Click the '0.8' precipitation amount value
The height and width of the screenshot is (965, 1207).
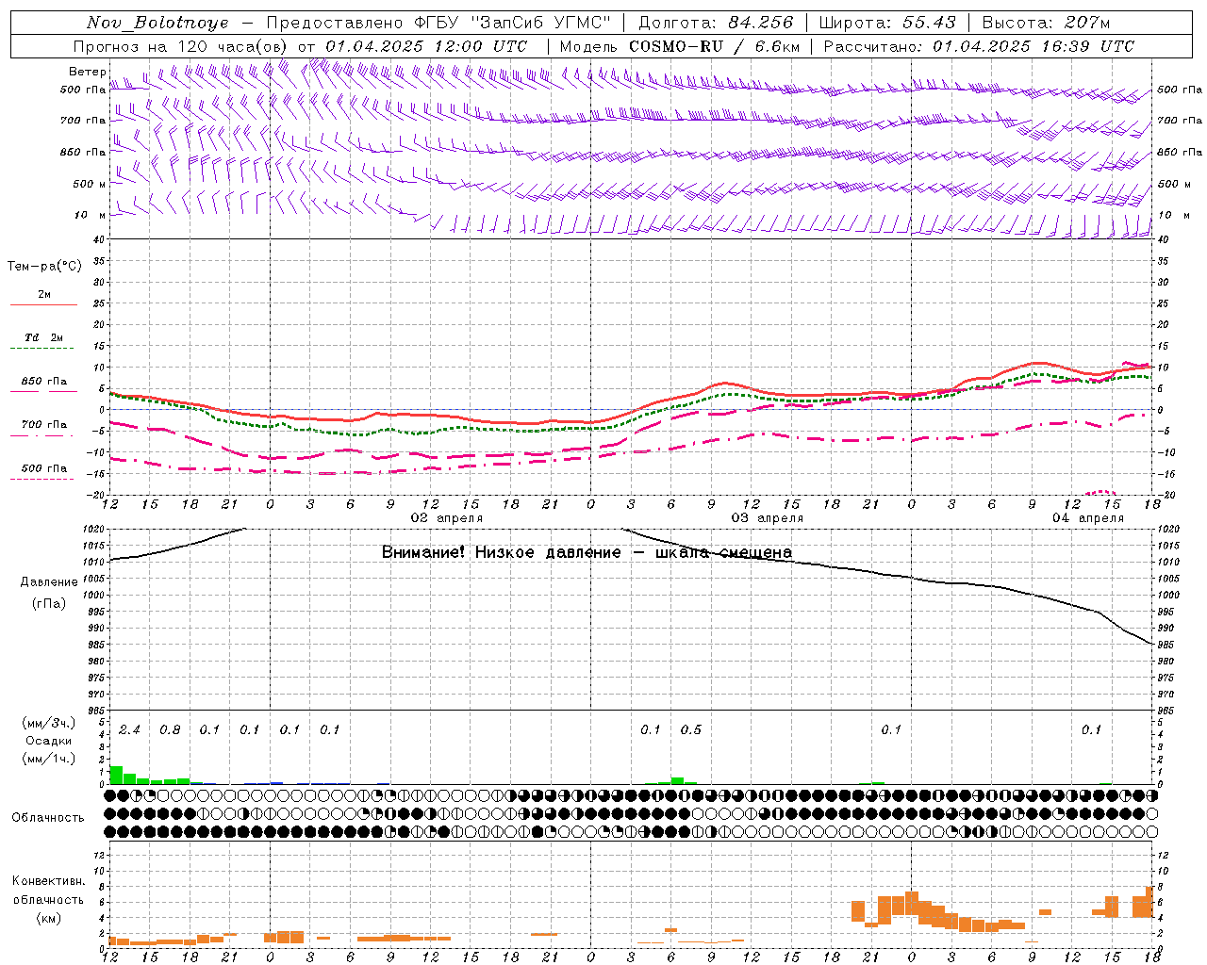[x=170, y=729]
